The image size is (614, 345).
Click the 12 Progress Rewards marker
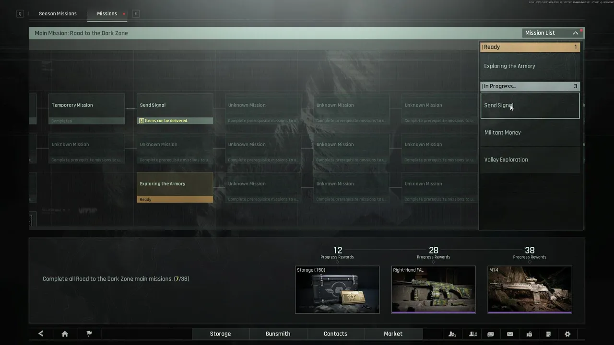tap(337, 253)
